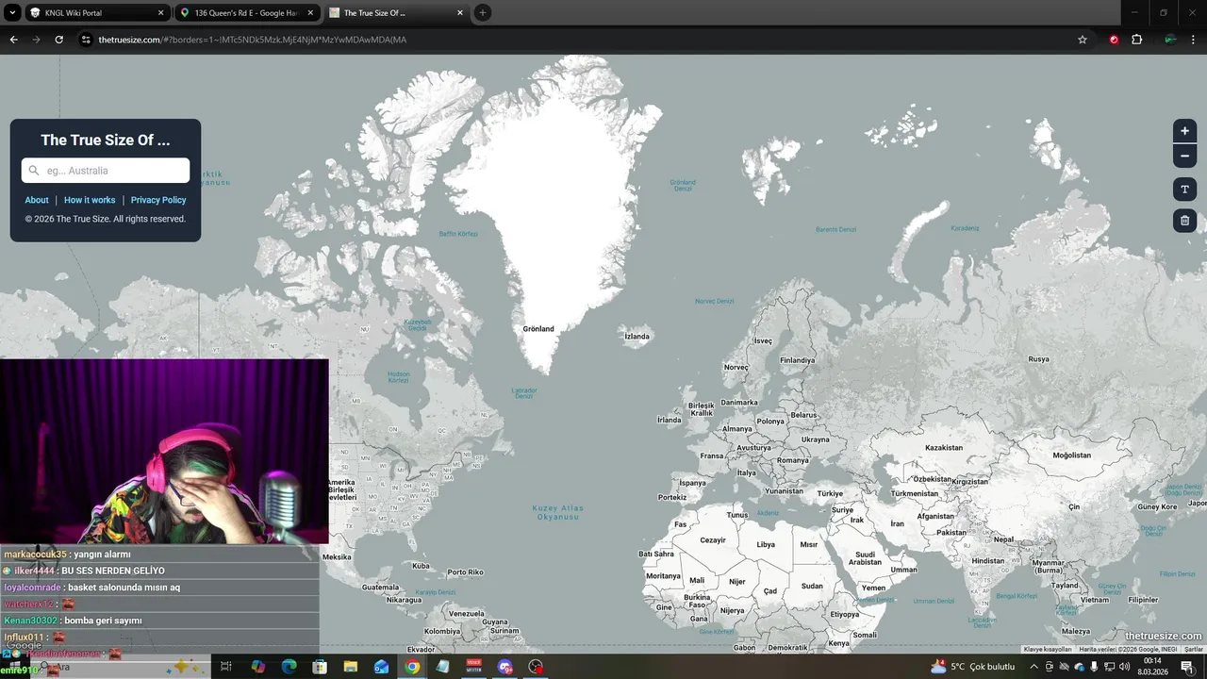1207x679 pixels.
Task: Click the Kazakistan label on the map
Action: pos(944,448)
